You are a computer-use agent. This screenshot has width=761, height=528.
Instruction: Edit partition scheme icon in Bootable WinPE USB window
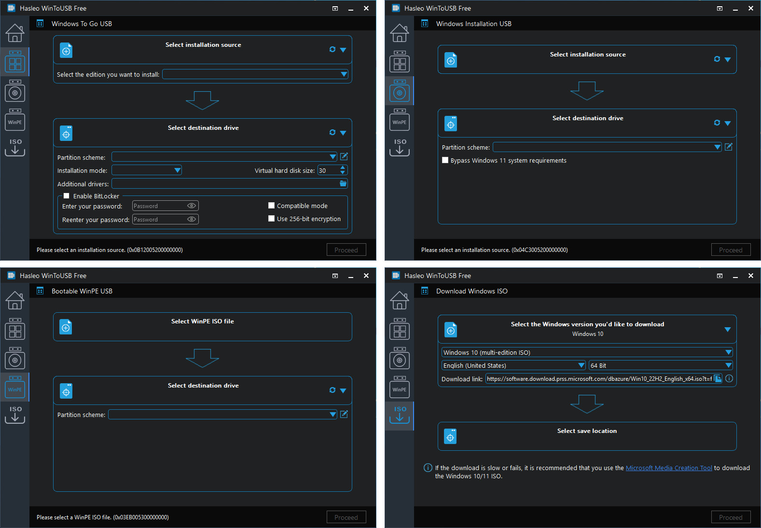(x=344, y=414)
